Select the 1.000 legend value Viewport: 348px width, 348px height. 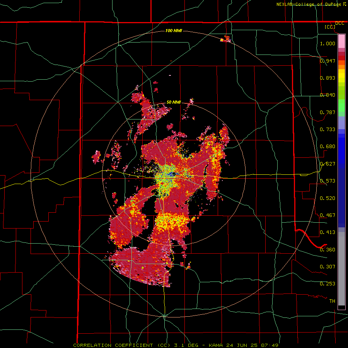click(328, 43)
